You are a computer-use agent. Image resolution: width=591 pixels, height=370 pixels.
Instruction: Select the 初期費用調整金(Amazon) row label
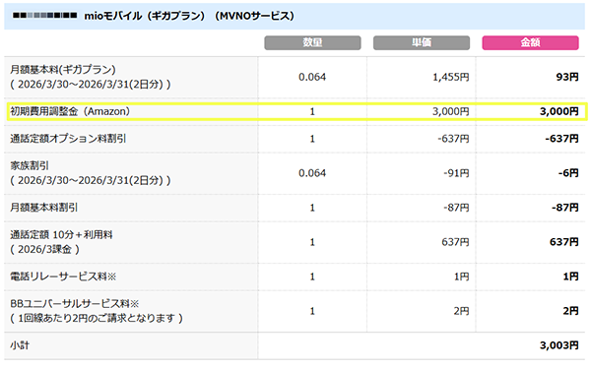point(70,111)
